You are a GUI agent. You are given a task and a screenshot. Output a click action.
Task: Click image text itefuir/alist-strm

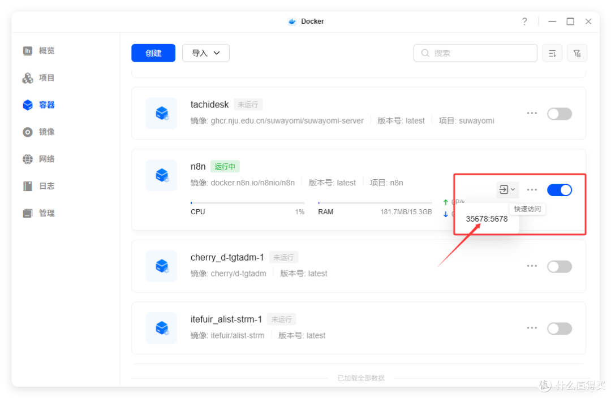[x=237, y=335]
